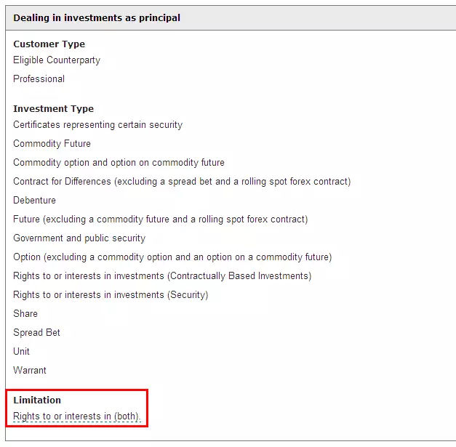Click 'Rights to or interests in investments (Security)'
The height and width of the screenshot is (447, 456).
coord(111,295)
